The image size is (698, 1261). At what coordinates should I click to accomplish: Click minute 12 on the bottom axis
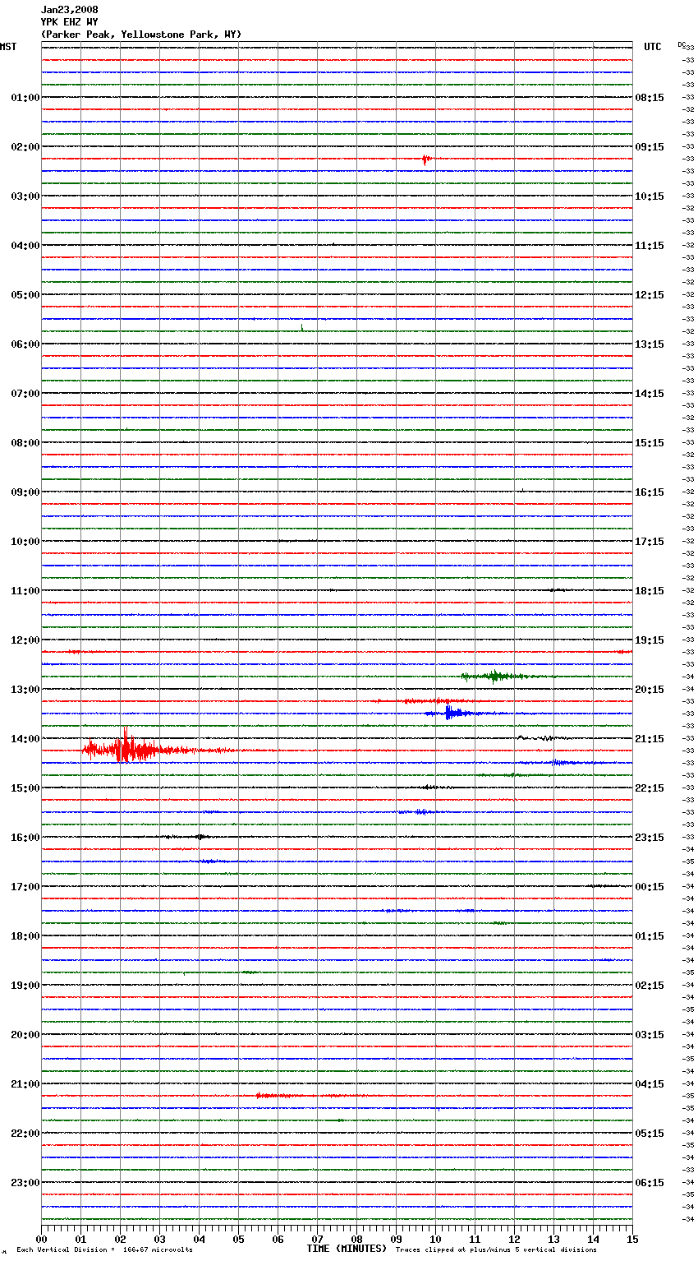coord(515,1239)
